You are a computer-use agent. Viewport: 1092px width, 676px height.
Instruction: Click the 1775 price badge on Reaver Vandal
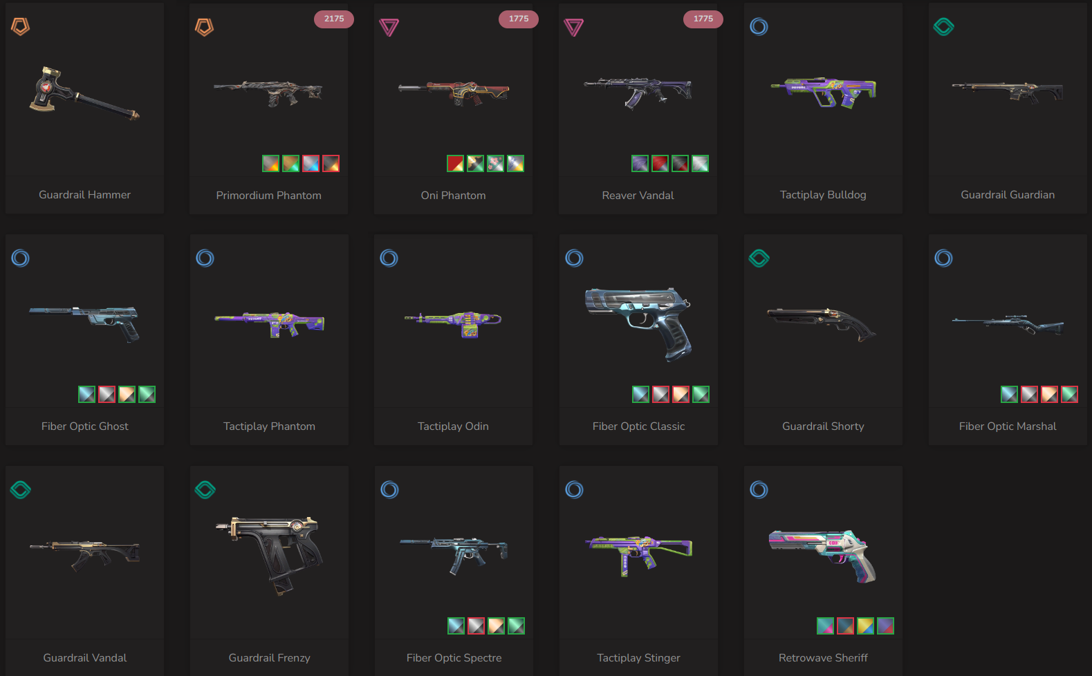click(703, 19)
